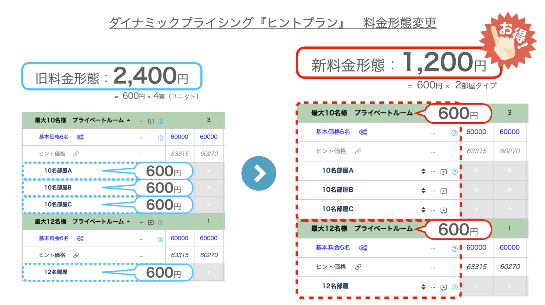Viewport: 545px width, 305px height.
Task: Open ellipsis menu on 基本価格6名 row in old table
Action: point(141,138)
